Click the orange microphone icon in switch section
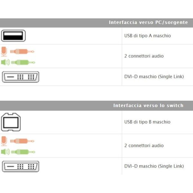 pos(4,141)
